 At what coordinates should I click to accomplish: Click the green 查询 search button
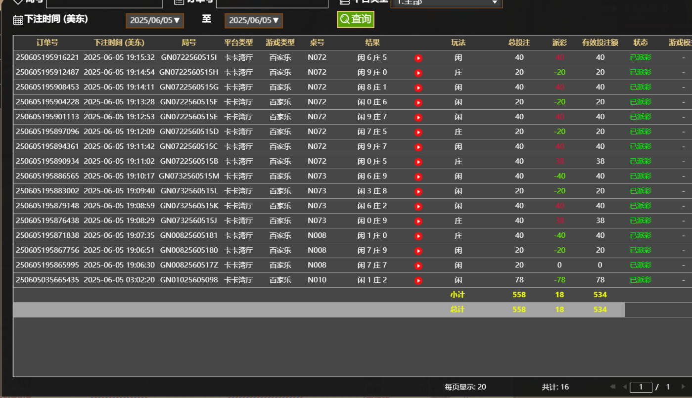pos(356,19)
